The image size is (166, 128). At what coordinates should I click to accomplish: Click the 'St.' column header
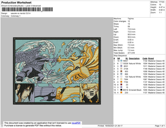tap(127, 58)
